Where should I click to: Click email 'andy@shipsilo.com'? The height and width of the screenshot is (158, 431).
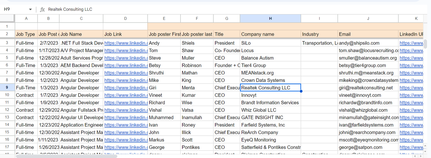pyautogui.click(x=368, y=43)
